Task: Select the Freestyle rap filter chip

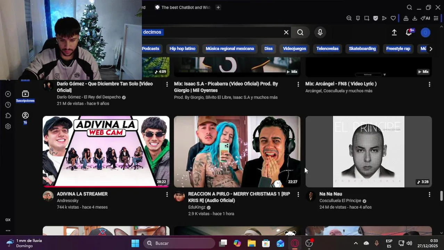Action: (x=398, y=49)
